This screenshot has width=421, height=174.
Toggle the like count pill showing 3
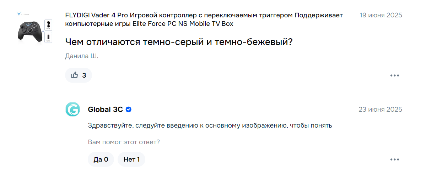[79, 75]
